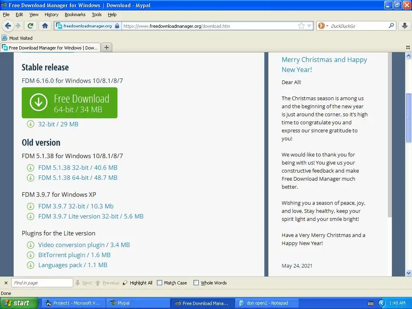The width and height of the screenshot is (412, 309).
Task: Open the Tools menu
Action: (97, 14)
